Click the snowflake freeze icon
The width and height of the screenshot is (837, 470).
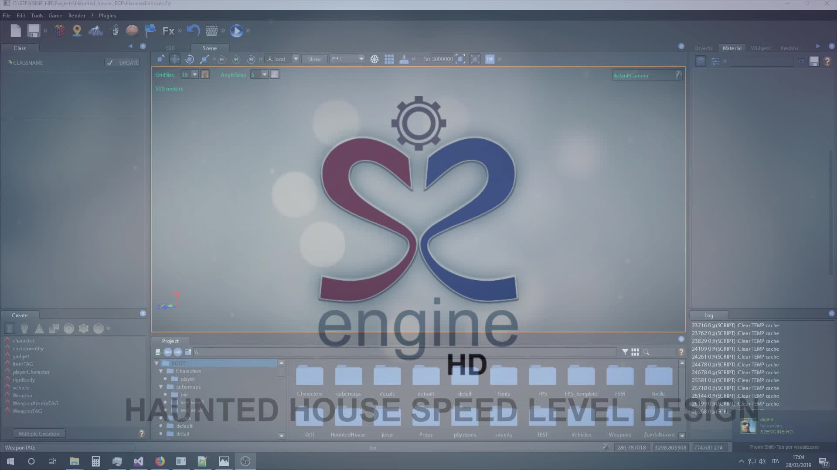[374, 59]
